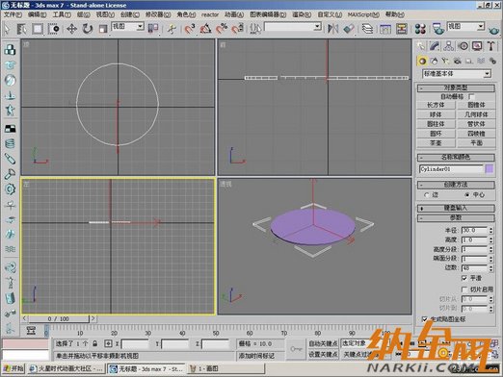Collapse the 创建方法 Creation Method rollout

tap(456, 185)
